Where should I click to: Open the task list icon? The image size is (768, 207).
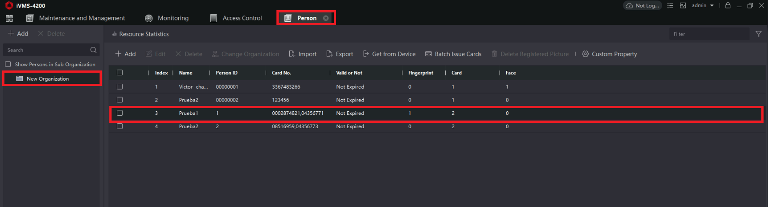click(670, 6)
